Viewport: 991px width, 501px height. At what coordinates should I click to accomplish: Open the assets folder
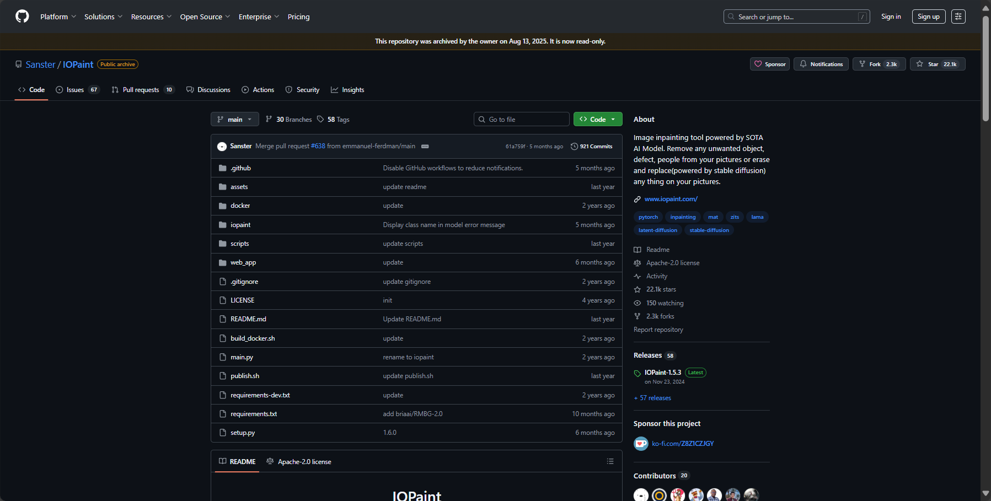[x=239, y=187]
